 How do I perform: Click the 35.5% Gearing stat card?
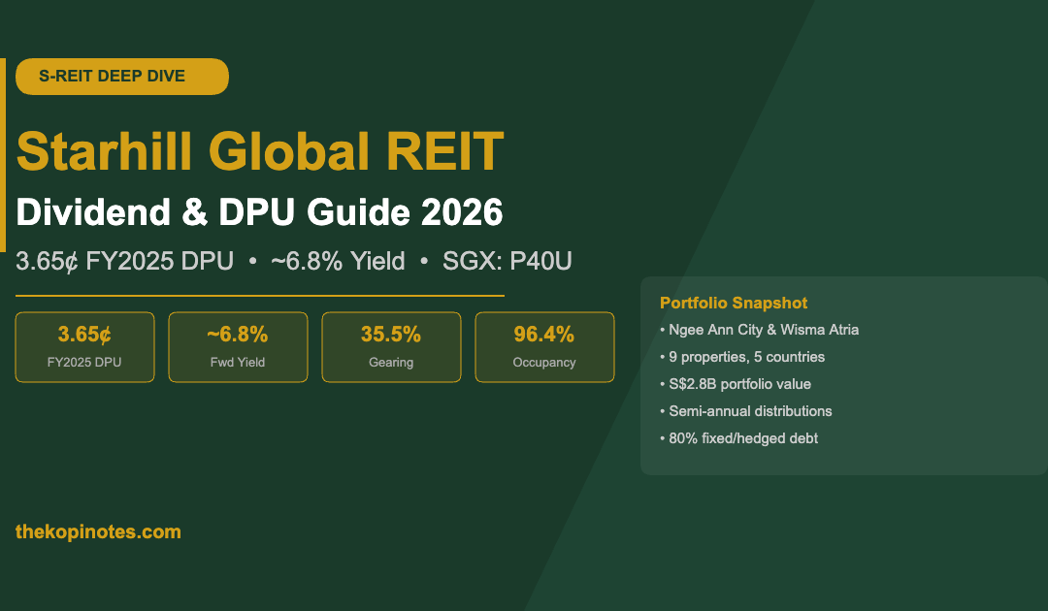pyautogui.click(x=391, y=347)
